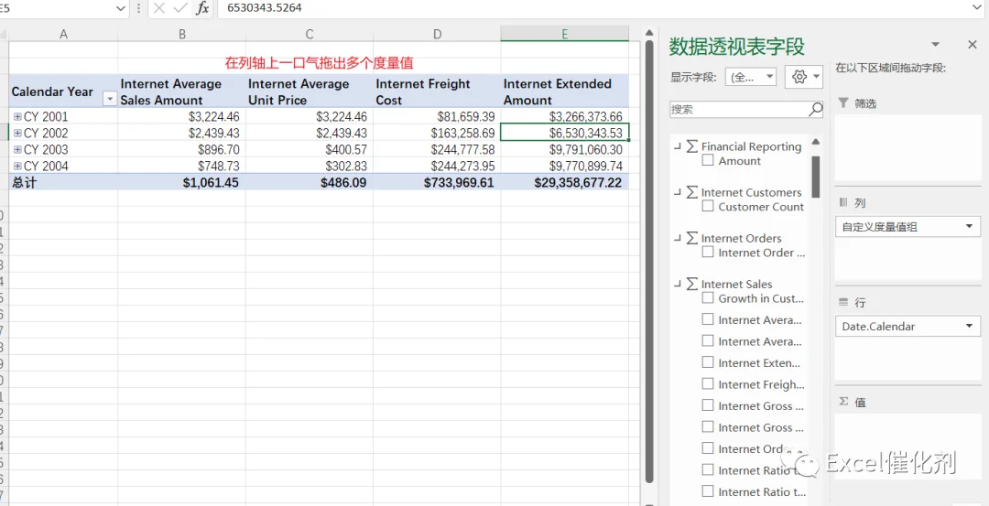The width and height of the screenshot is (989, 506).
Task: Select Internet Average Unit Price header cell
Action: click(310, 92)
